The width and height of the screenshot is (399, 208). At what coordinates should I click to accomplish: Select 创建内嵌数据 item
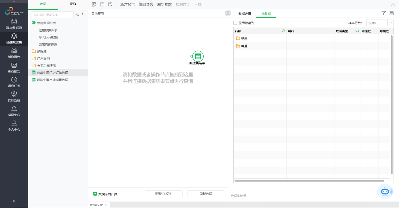48,44
